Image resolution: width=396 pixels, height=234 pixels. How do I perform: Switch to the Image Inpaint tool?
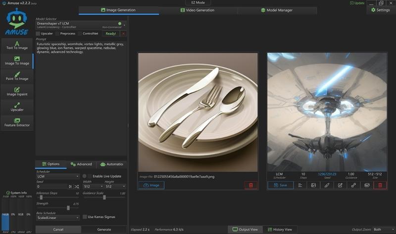tap(17, 91)
